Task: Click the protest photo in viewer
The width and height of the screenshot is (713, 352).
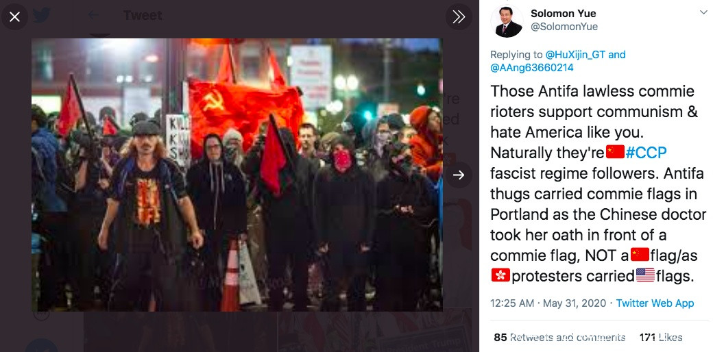Action: (x=237, y=175)
